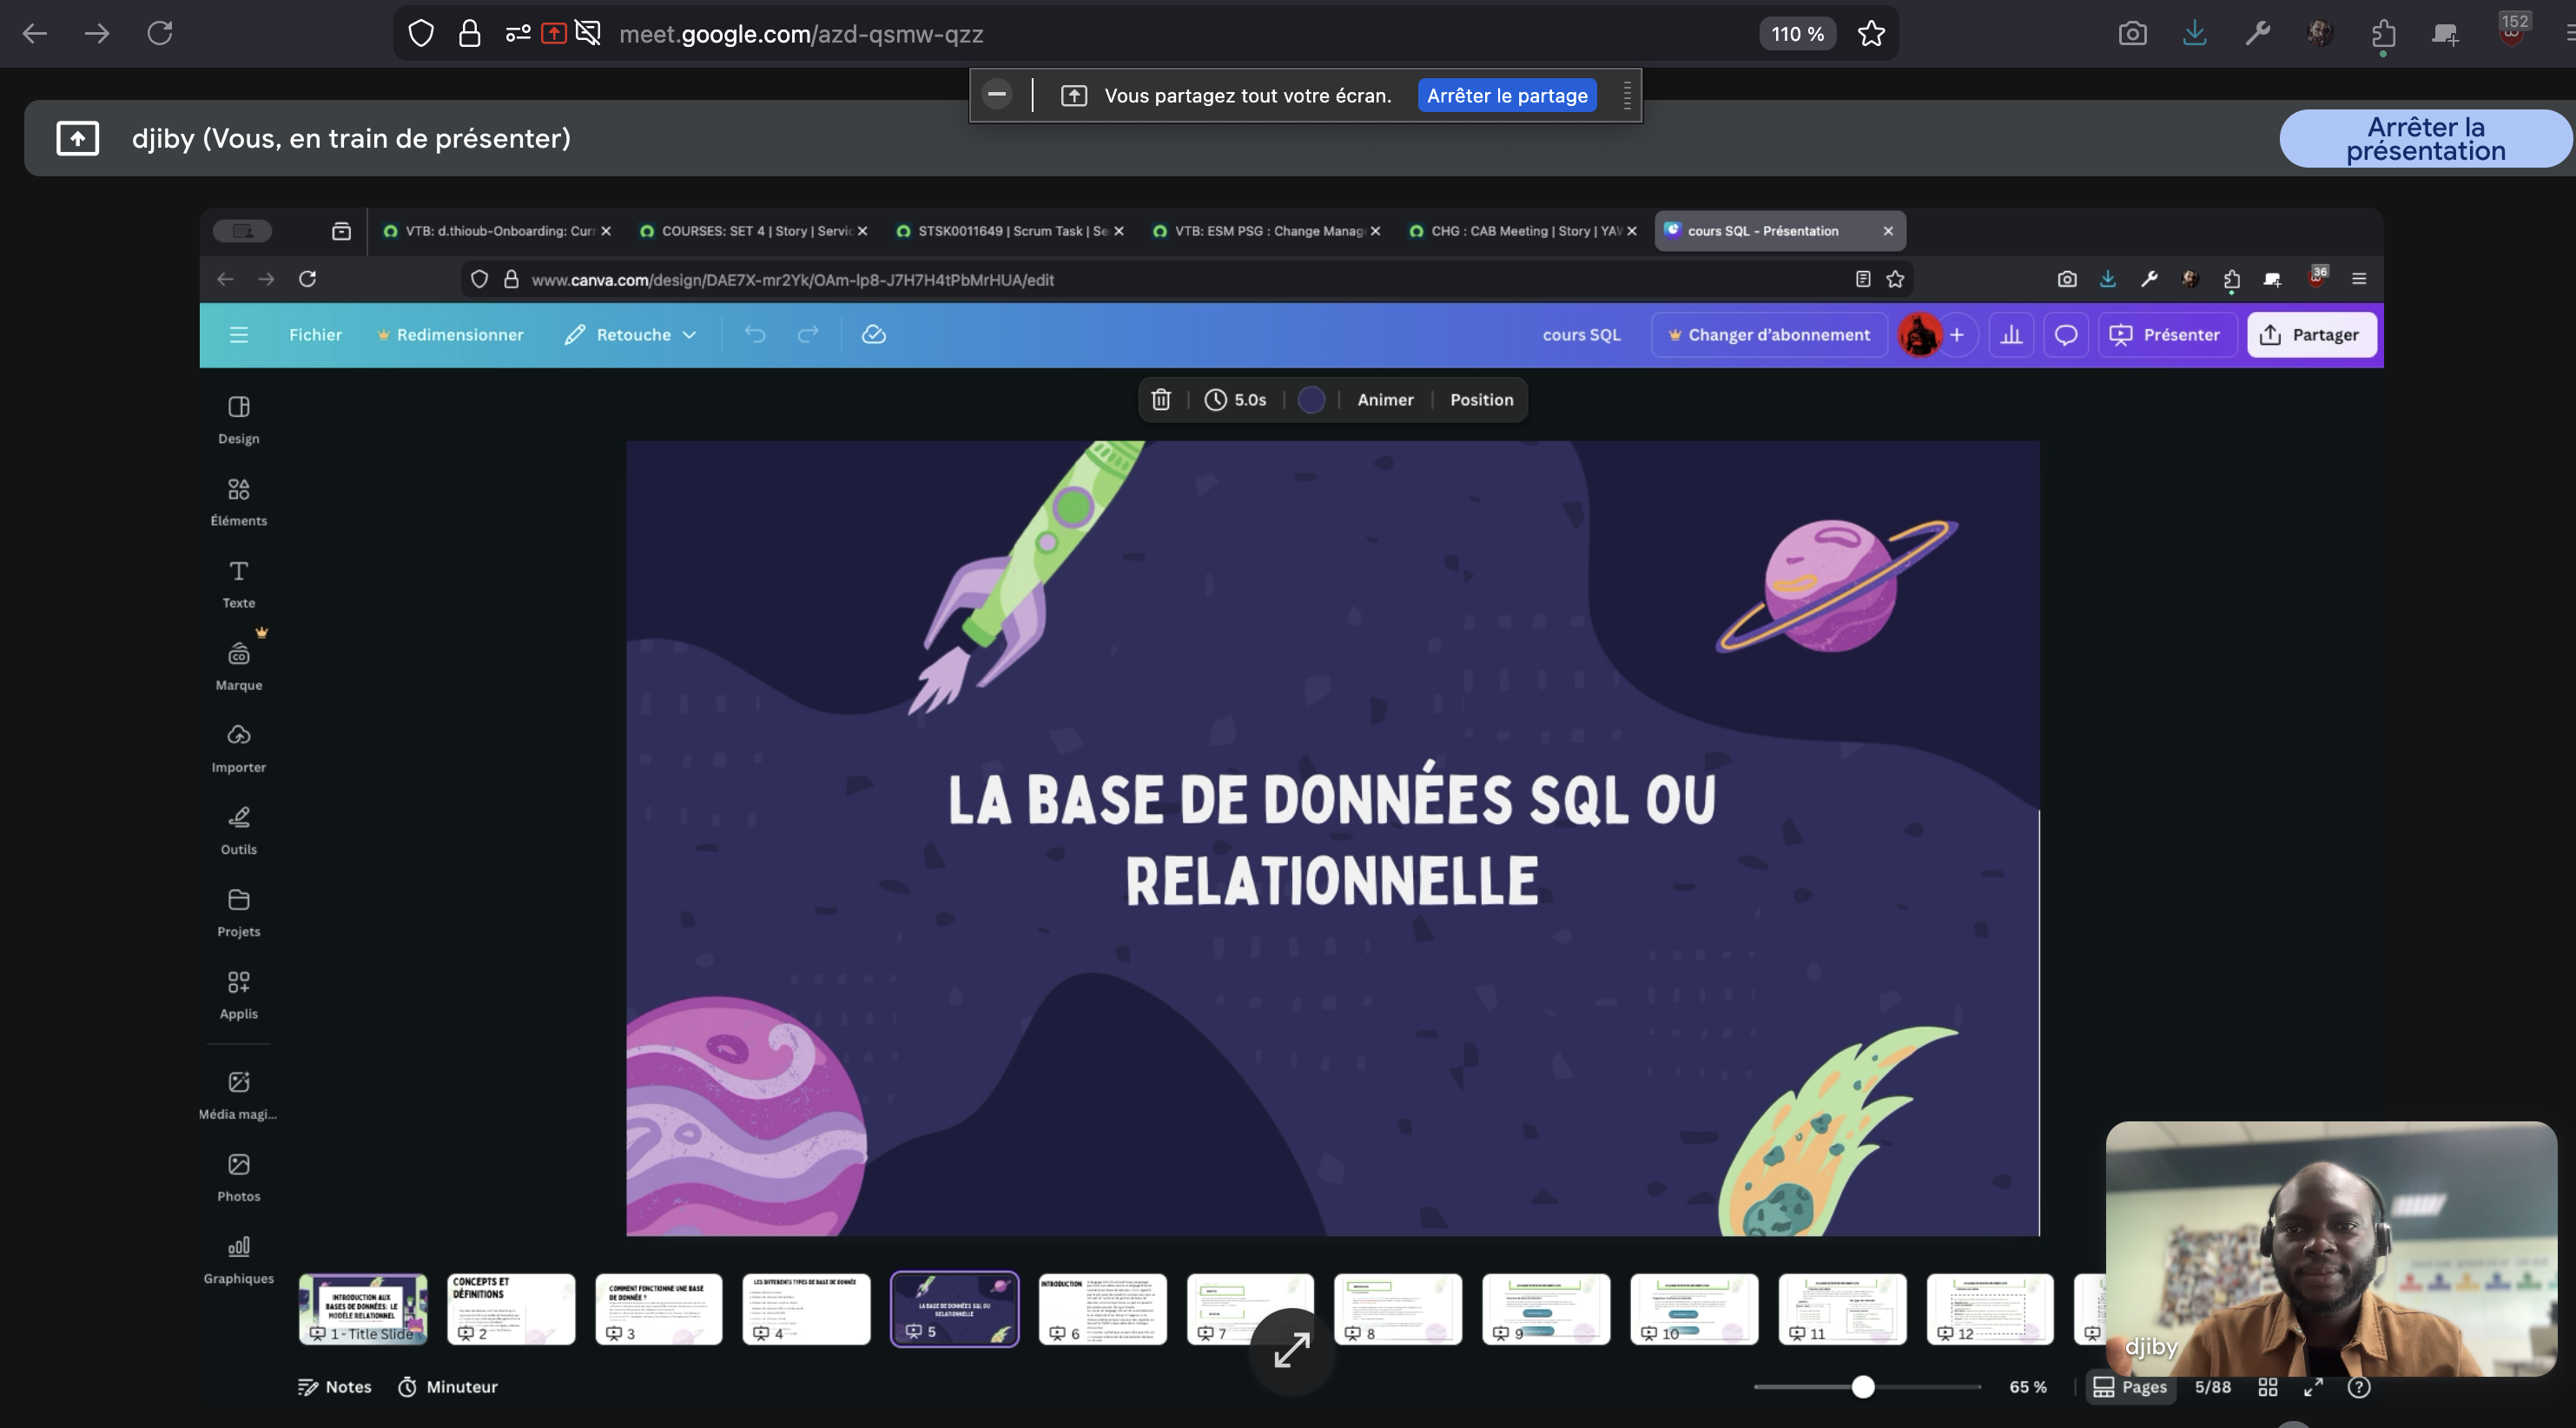Open sharing bar three-dots options
Viewport: 2576px width, 1428px height.
click(1626, 96)
